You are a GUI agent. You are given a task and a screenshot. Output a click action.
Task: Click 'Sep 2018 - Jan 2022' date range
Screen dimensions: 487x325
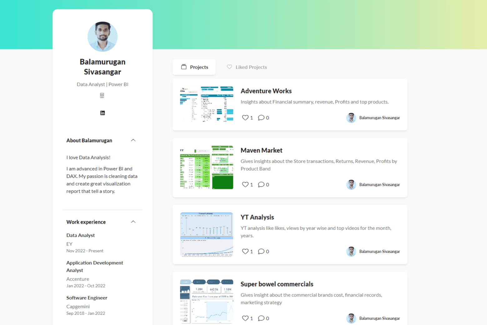(86, 313)
